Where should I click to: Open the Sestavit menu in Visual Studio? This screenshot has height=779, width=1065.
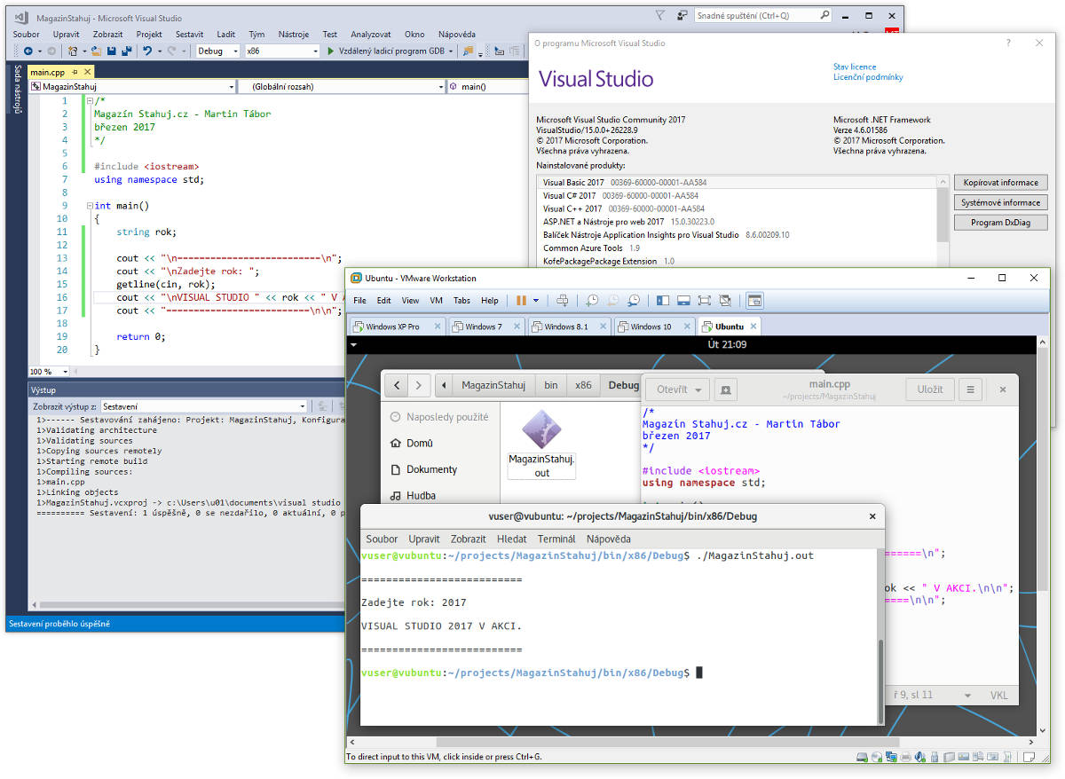click(x=189, y=34)
